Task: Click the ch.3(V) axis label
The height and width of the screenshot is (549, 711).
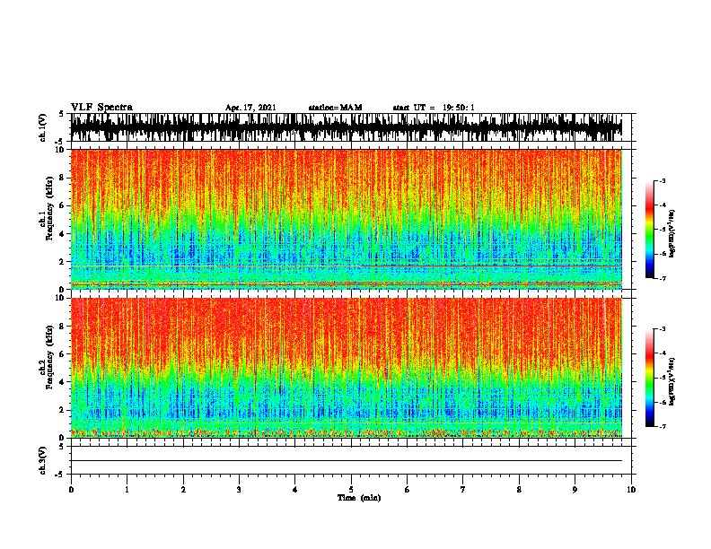Action: (43, 460)
